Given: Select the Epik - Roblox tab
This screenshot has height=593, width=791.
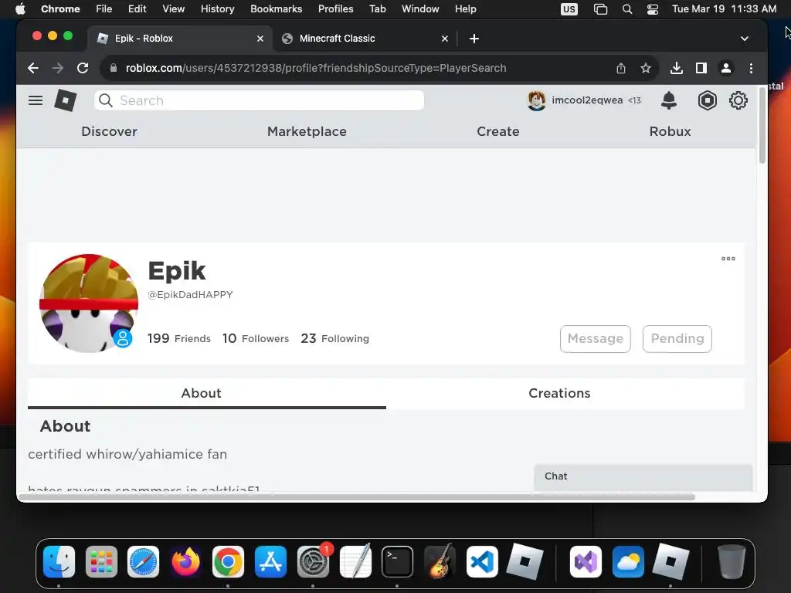Looking at the screenshot, I should [180, 39].
